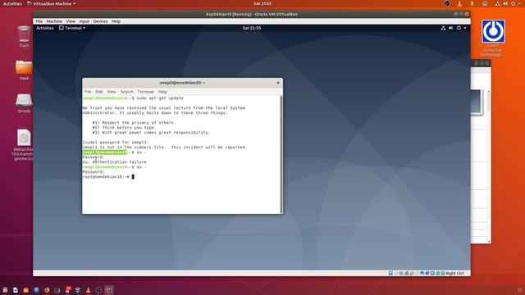The image size is (525, 295).
Task: Click Activities in the Ubuntu host top bar
Action: pos(12,3)
